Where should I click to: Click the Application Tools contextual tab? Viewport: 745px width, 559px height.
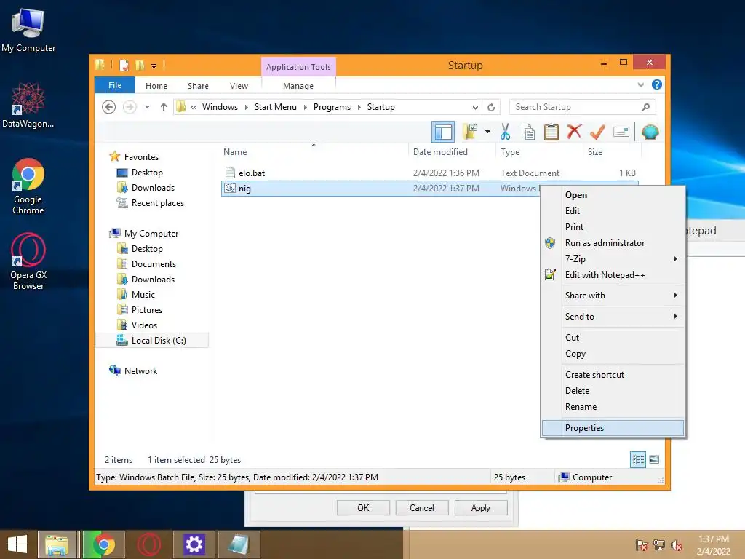coord(298,67)
